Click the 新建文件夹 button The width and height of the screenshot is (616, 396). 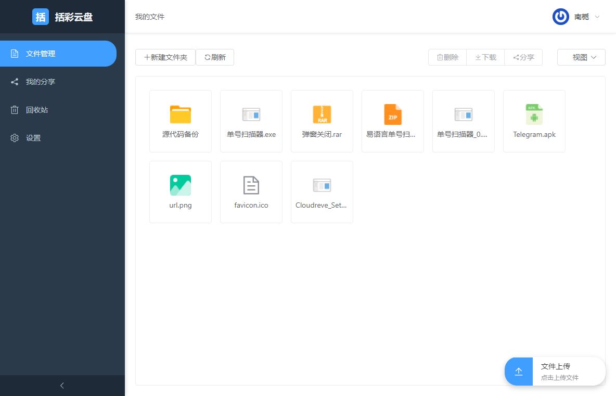click(x=165, y=57)
